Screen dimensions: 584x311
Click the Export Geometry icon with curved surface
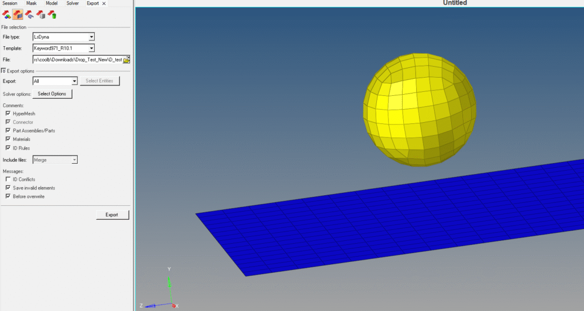[x=29, y=14]
